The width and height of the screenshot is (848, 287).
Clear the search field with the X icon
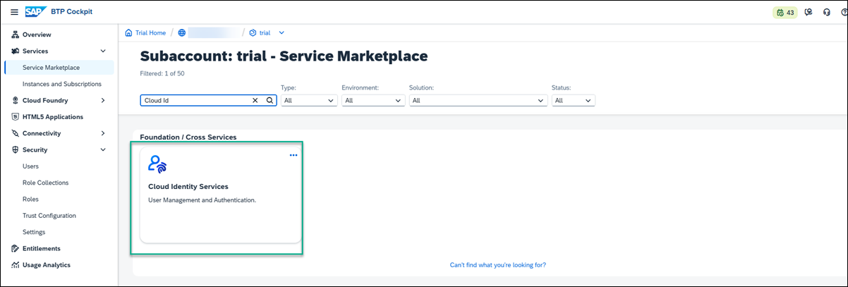click(x=255, y=101)
